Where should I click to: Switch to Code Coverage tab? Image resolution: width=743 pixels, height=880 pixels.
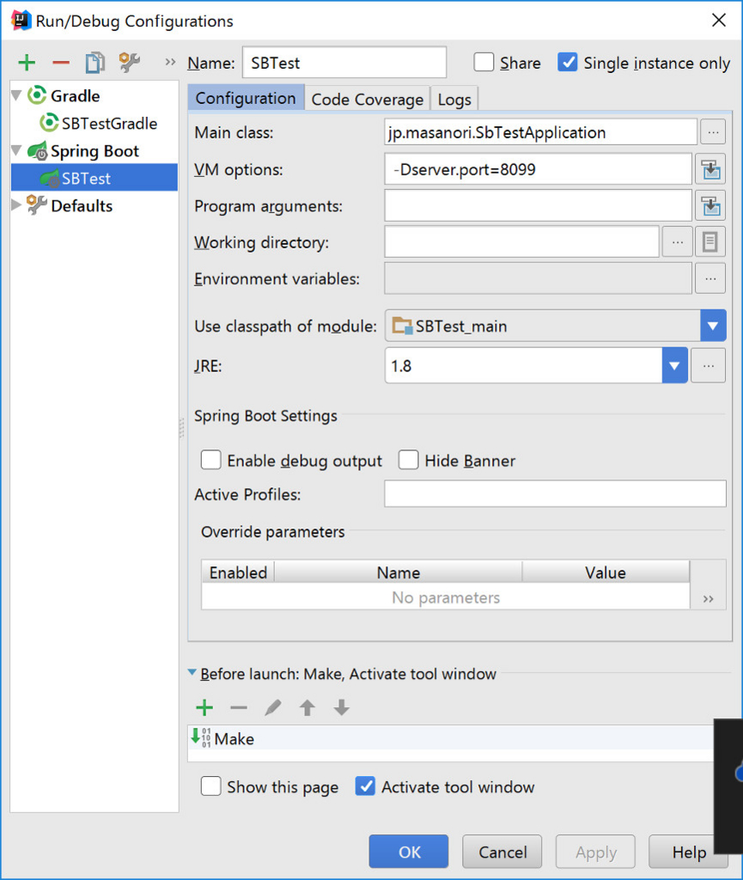pos(368,100)
